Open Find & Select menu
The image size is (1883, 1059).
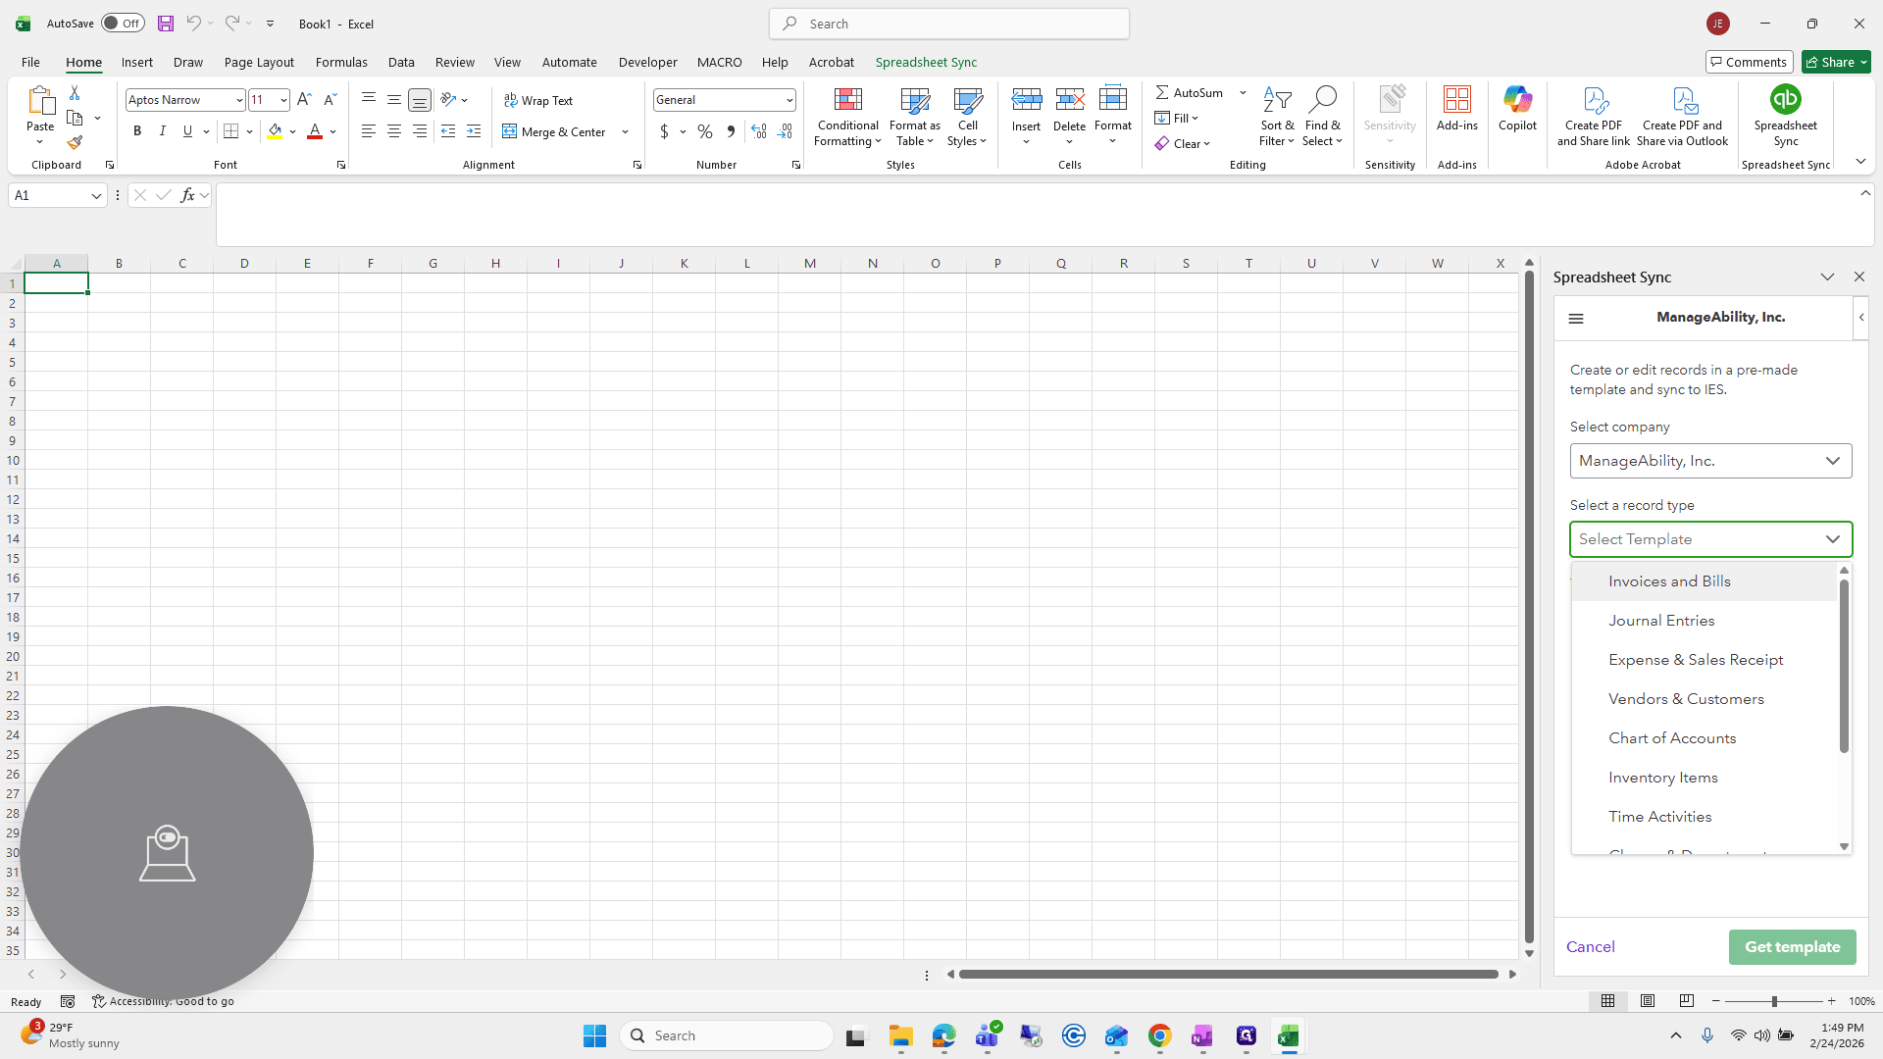click(1322, 117)
